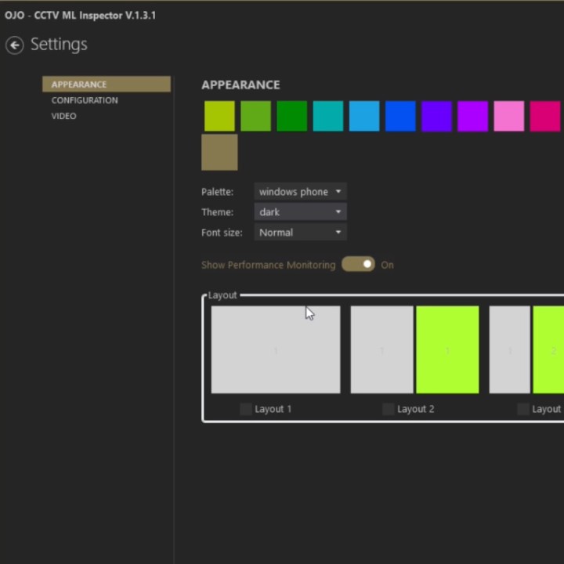Expand the Theme dropdown
Viewport: 564px width, 564px height.
pos(300,212)
